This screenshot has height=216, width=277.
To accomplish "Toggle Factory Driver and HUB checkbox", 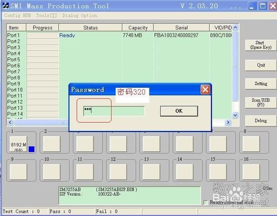I will [x=206, y=202].
